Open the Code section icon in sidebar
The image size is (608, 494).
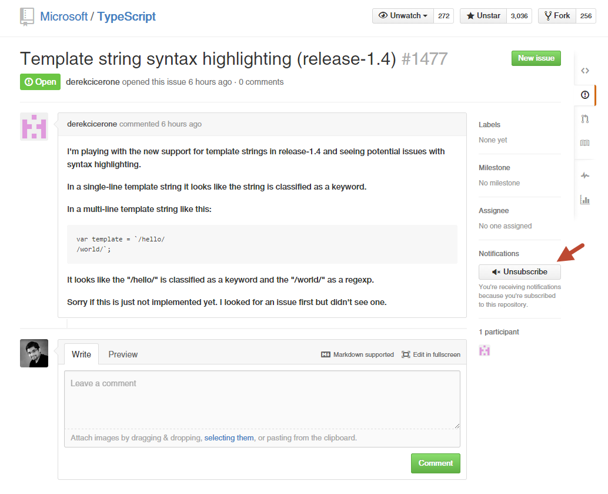pos(584,71)
